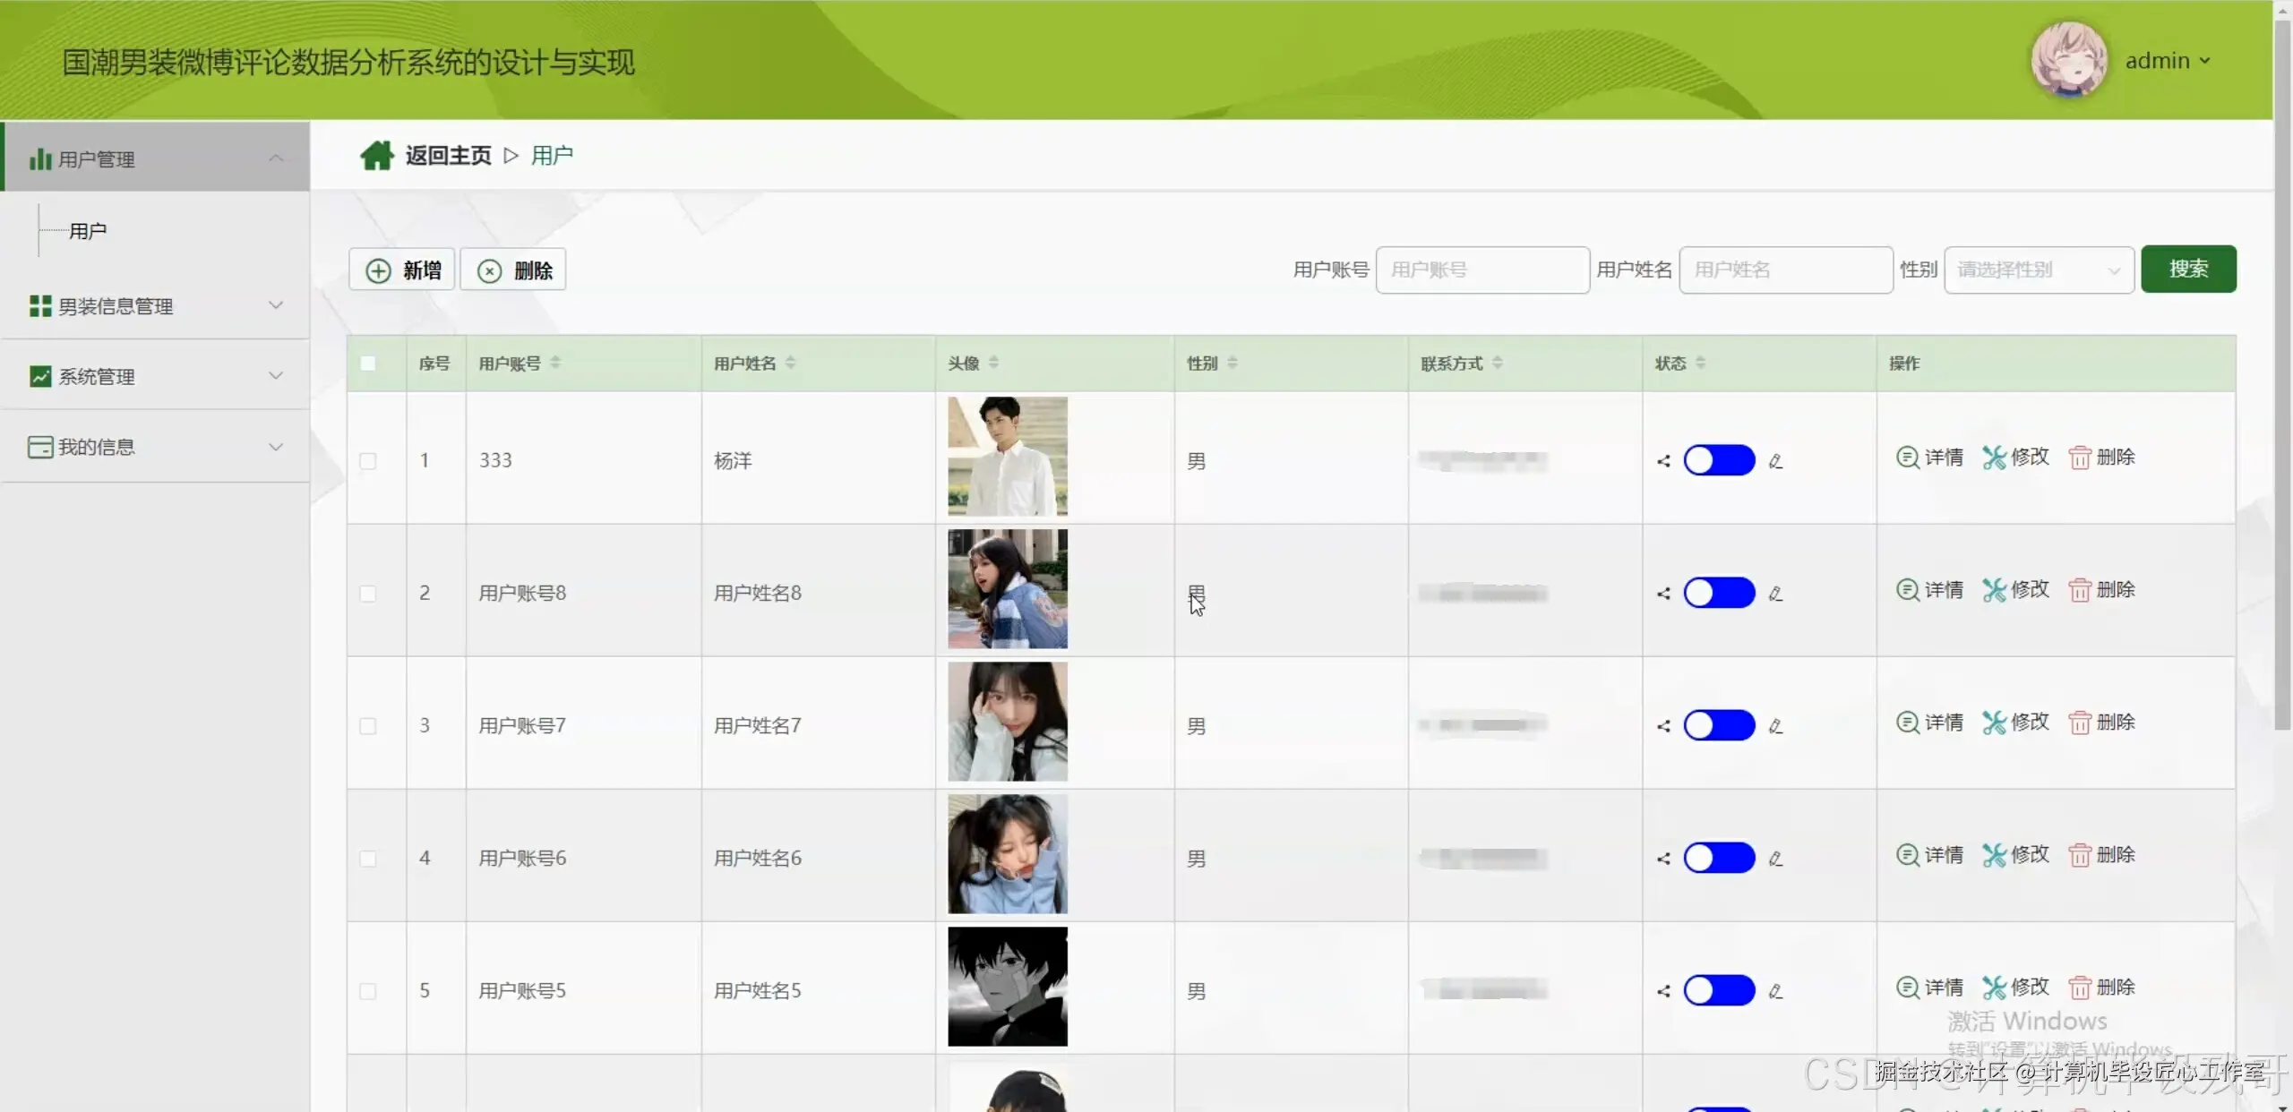
Task: Toggle the status switch for user 杨洋
Action: point(1718,460)
